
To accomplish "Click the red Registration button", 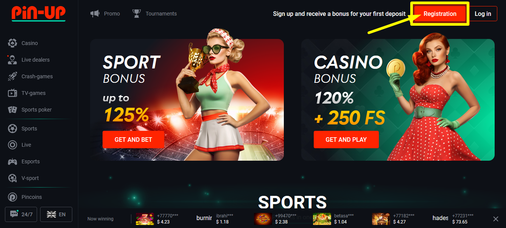I will coord(440,14).
